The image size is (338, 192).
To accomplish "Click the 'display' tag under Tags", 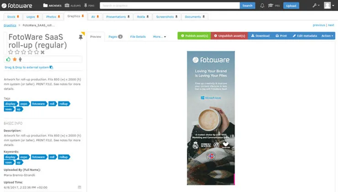I will [11, 104].
